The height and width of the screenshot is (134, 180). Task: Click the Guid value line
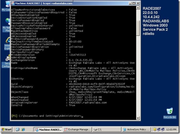tap(97, 84)
